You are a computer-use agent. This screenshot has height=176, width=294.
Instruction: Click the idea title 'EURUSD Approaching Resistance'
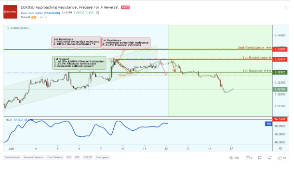(x=69, y=7)
